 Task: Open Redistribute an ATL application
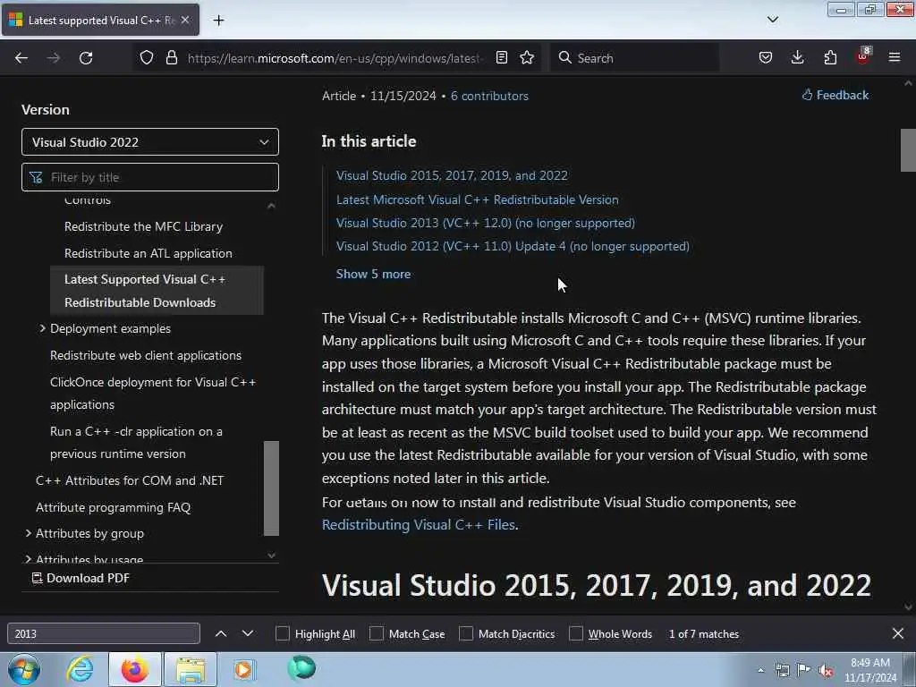[148, 253]
